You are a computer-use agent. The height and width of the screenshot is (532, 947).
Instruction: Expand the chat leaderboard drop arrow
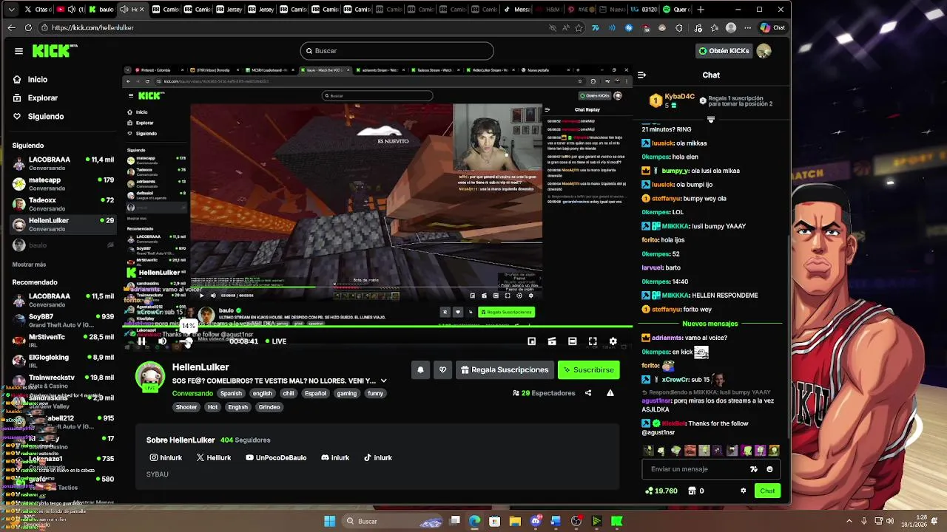coord(711,119)
